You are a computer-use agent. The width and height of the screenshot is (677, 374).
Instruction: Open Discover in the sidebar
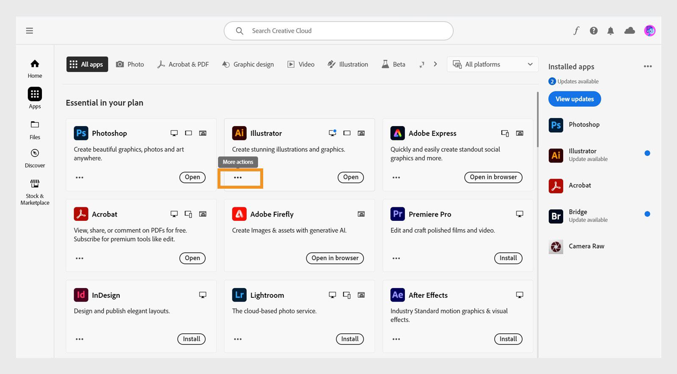point(35,158)
